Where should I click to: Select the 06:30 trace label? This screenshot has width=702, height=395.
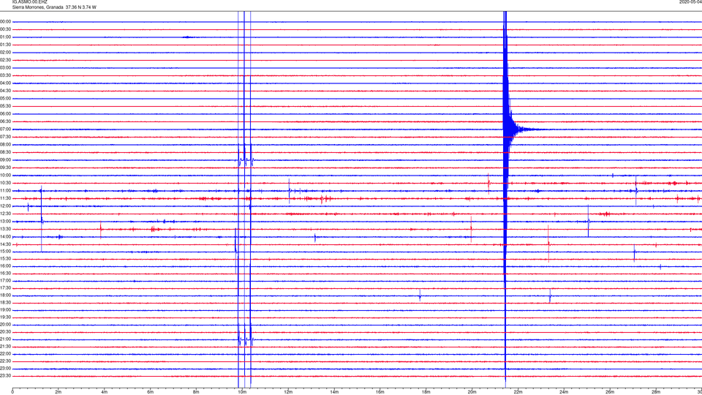(x=5, y=121)
